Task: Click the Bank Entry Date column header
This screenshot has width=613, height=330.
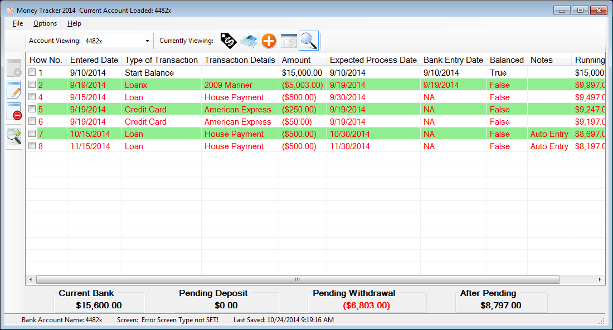Action: [x=454, y=60]
